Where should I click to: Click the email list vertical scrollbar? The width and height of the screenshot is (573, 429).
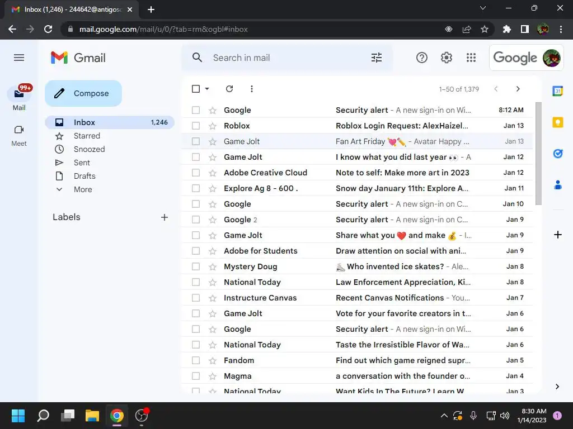coord(538,154)
